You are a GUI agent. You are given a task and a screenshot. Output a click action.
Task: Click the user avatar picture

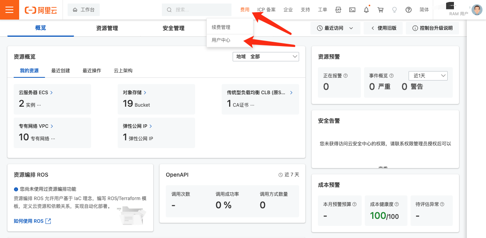pyautogui.click(x=477, y=10)
